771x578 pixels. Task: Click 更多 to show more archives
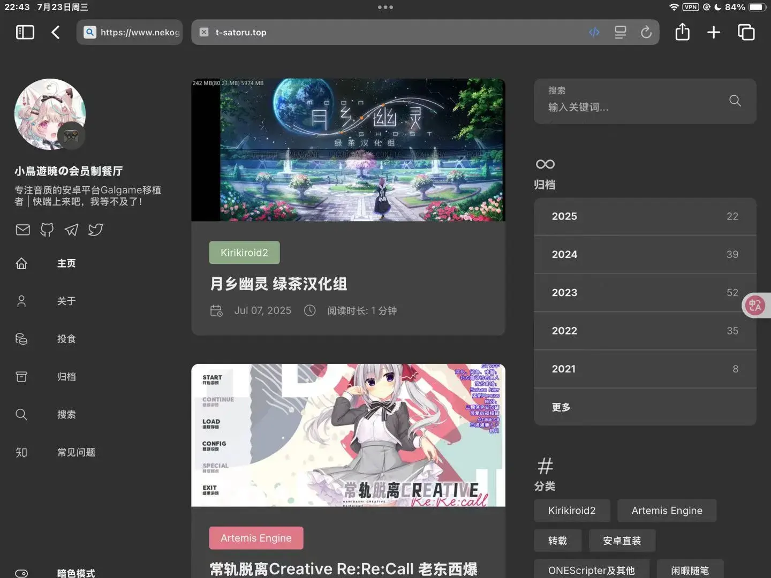point(645,407)
